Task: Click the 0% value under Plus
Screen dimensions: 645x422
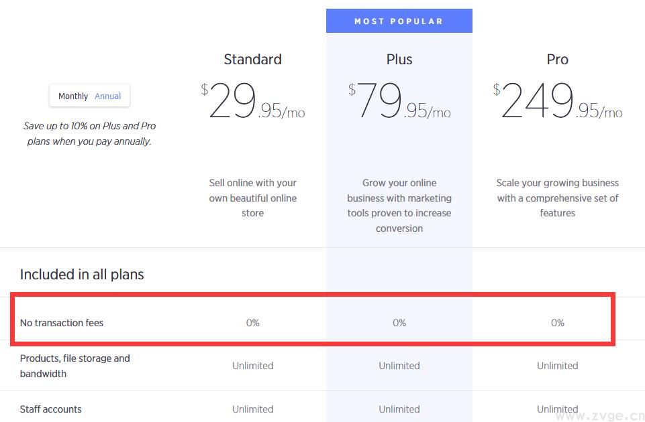Action: pyautogui.click(x=399, y=322)
